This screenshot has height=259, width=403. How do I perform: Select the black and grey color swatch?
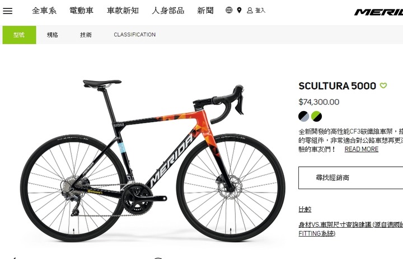coord(303,116)
